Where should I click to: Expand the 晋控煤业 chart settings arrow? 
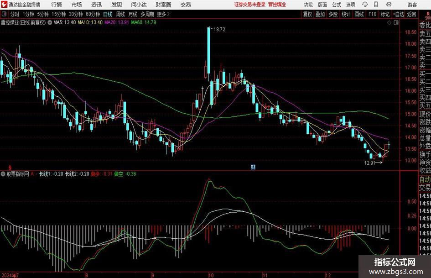click(50, 22)
